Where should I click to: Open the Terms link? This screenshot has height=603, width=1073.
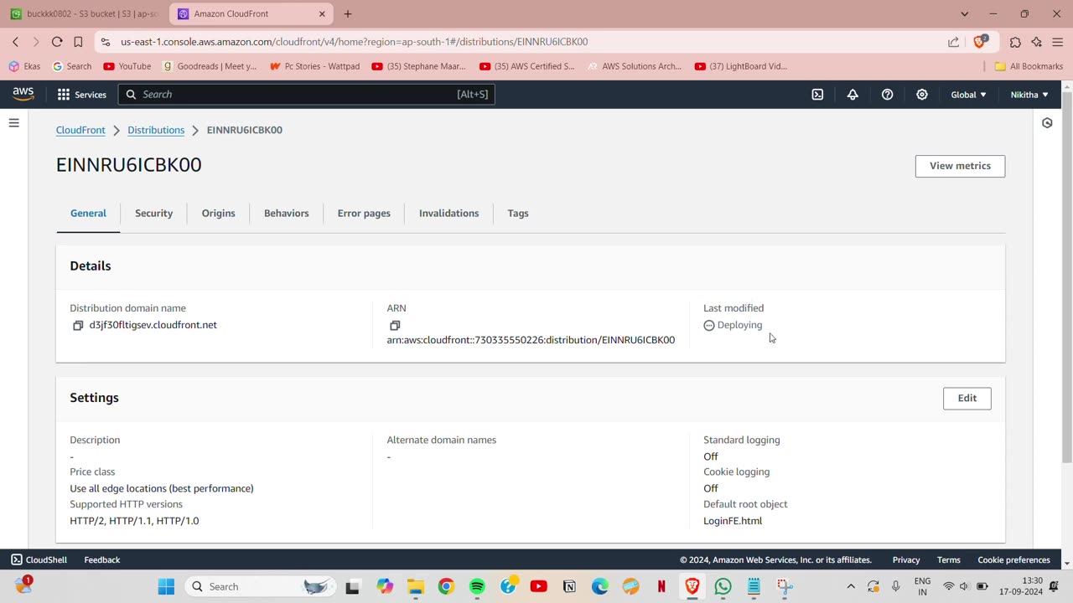click(949, 559)
